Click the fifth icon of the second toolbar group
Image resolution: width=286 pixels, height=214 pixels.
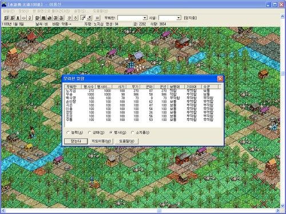[x=61, y=18]
